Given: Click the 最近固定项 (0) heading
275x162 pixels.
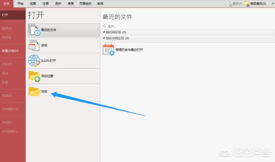Looking at the screenshot, I should (116, 32).
